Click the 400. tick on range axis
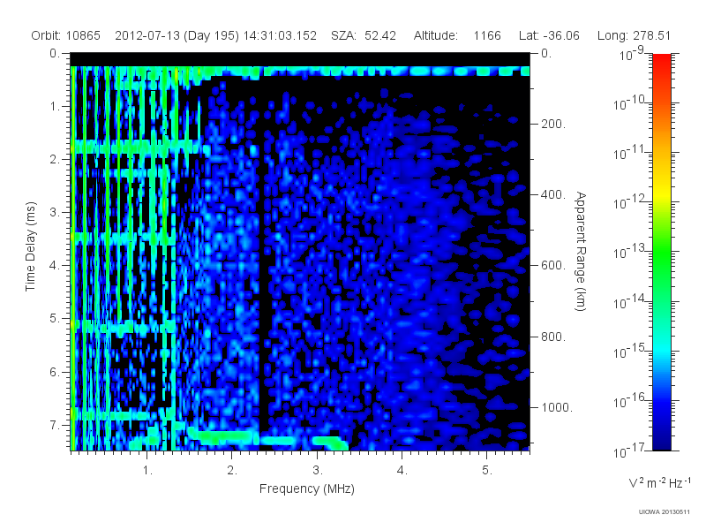 [553, 194]
